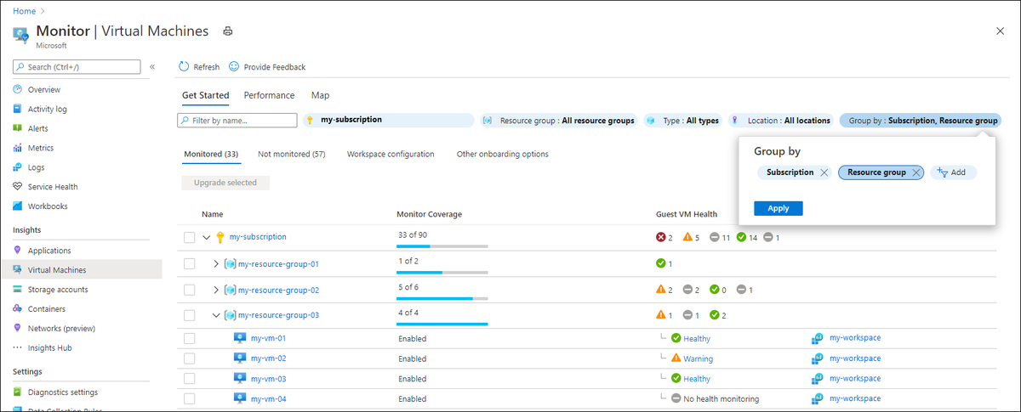Click the workspace icon in my-vm-02 row
Image resolution: width=1021 pixels, height=412 pixels.
click(818, 358)
